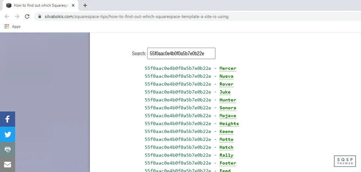
Task: Open the Rally template link
Action: [226, 155]
